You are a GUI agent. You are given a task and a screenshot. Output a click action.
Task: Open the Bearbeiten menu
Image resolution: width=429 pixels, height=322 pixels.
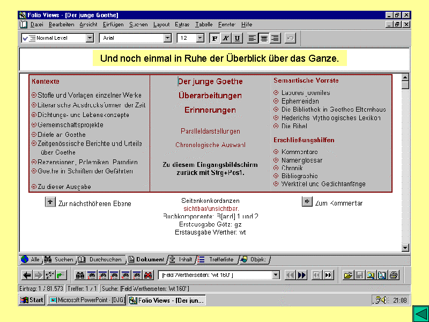(x=62, y=25)
